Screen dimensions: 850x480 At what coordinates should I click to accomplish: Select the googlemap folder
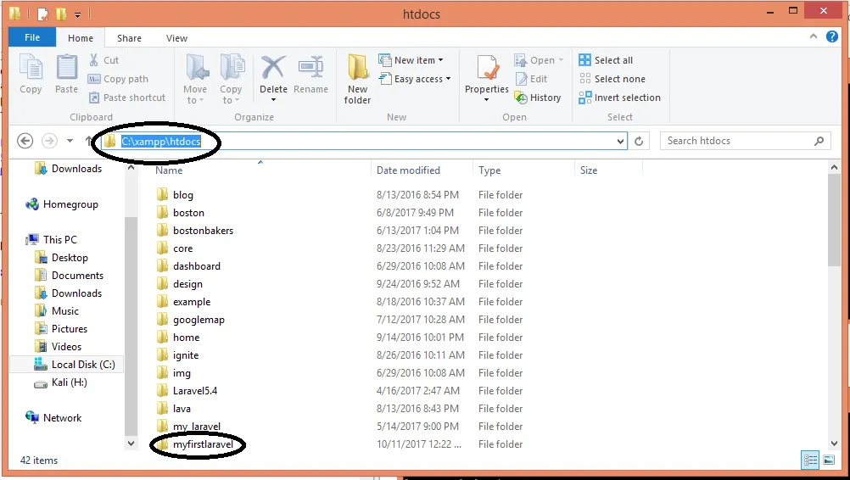[x=199, y=320]
